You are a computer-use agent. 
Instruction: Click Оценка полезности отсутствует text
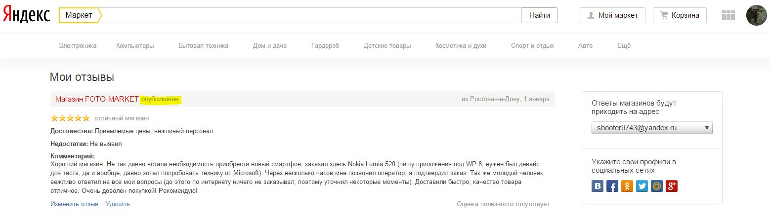tap(503, 204)
